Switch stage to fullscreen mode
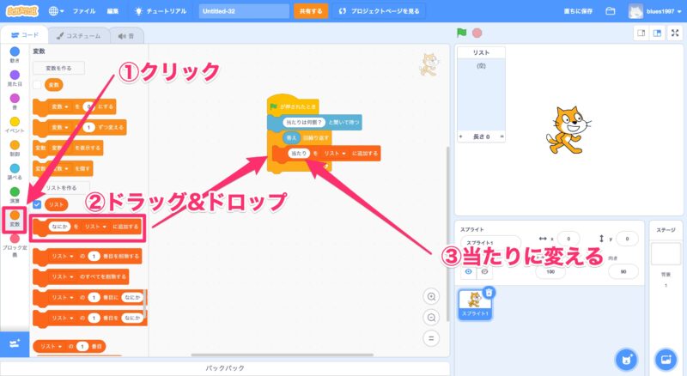Viewport: 687px width, 376px height. click(x=674, y=33)
